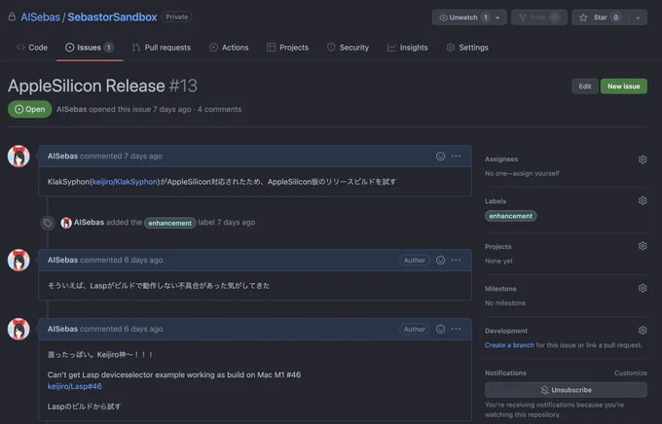662x424 pixels.
Task: Click Create a branch link
Action: pyautogui.click(x=509, y=345)
